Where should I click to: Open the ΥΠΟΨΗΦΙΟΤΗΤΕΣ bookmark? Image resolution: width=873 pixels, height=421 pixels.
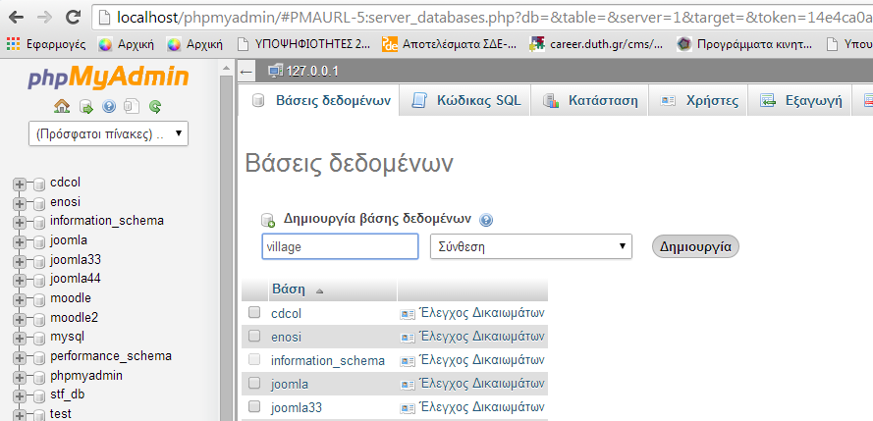tap(303, 44)
